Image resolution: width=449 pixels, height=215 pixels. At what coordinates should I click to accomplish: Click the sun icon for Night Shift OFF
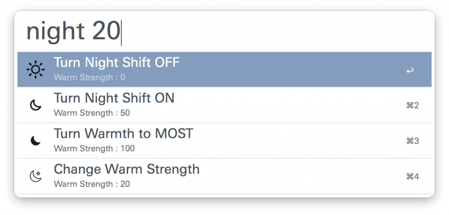click(36, 70)
